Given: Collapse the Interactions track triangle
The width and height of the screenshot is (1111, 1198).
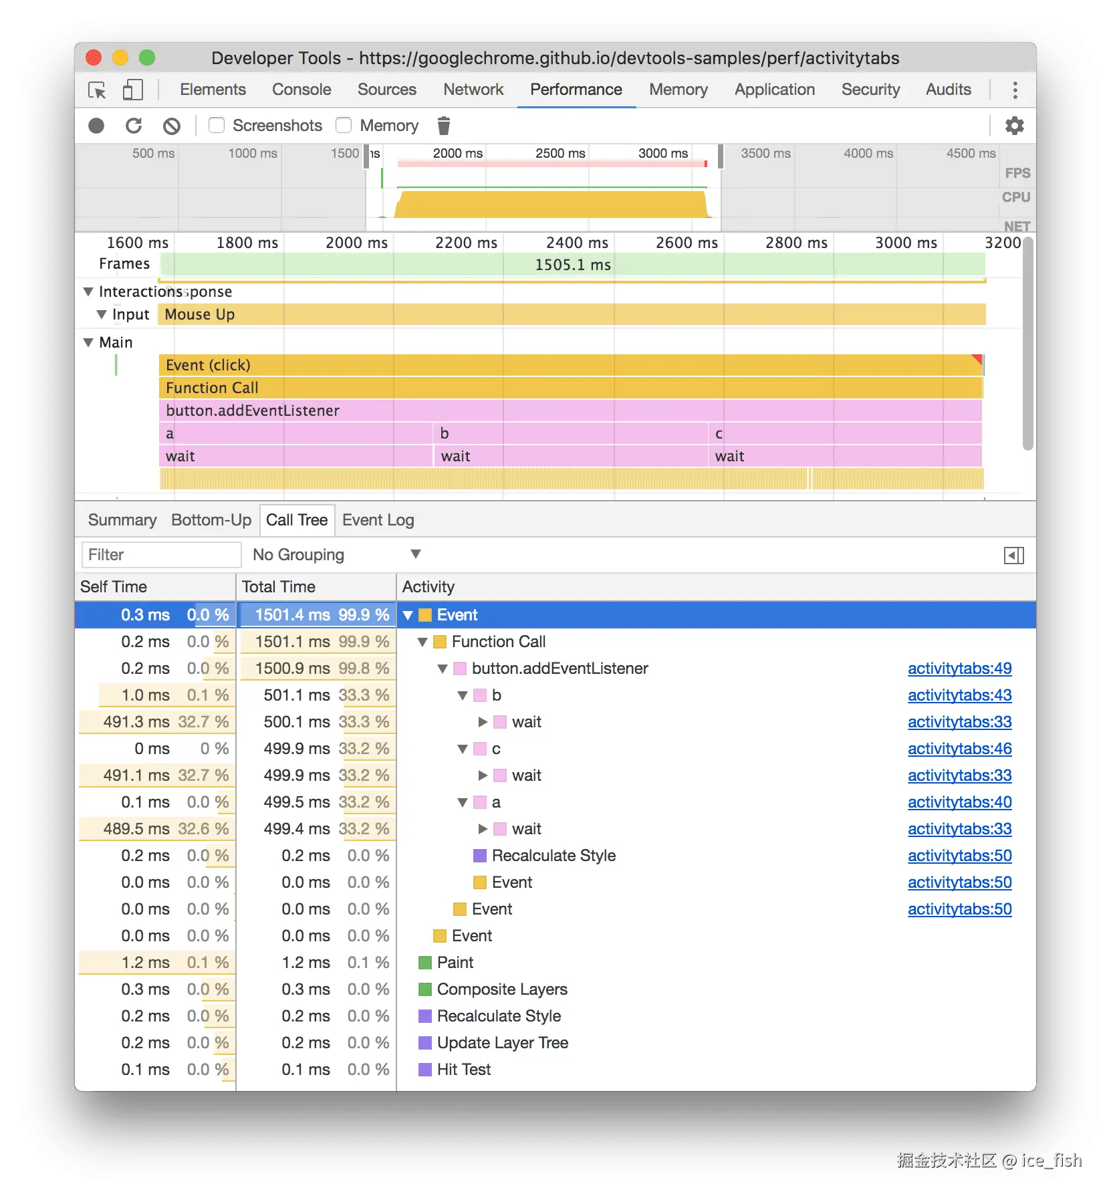Looking at the screenshot, I should (x=88, y=292).
